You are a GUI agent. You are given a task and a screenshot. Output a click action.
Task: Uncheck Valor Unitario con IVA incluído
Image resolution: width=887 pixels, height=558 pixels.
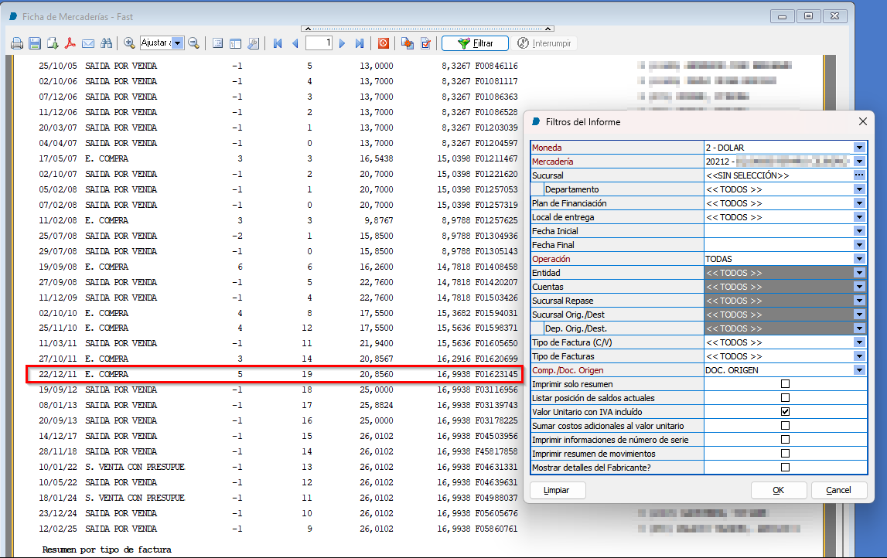[x=785, y=412]
